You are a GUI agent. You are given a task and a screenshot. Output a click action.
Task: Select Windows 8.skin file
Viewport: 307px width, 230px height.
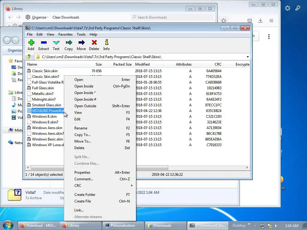[44, 116]
